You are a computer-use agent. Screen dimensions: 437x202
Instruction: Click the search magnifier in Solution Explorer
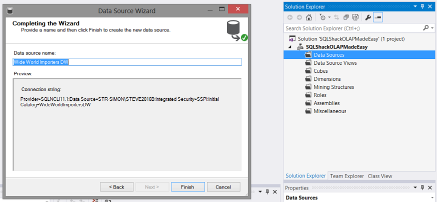pyautogui.click(x=425, y=28)
